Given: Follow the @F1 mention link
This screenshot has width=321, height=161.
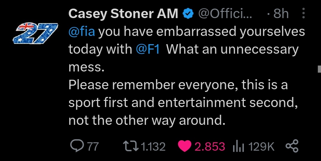Looking at the screenshot, I should pyautogui.click(x=148, y=49).
